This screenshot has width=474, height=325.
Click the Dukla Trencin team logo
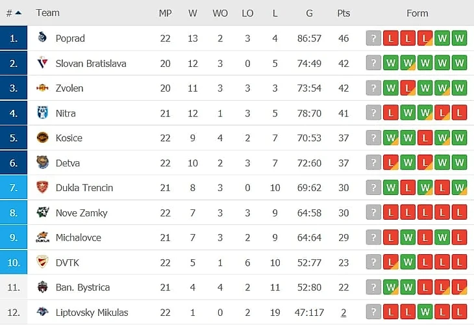coord(43,187)
